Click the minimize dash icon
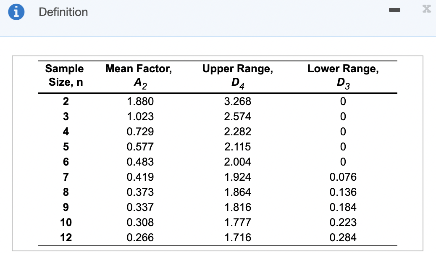436x253 pixels. pyautogui.click(x=395, y=10)
